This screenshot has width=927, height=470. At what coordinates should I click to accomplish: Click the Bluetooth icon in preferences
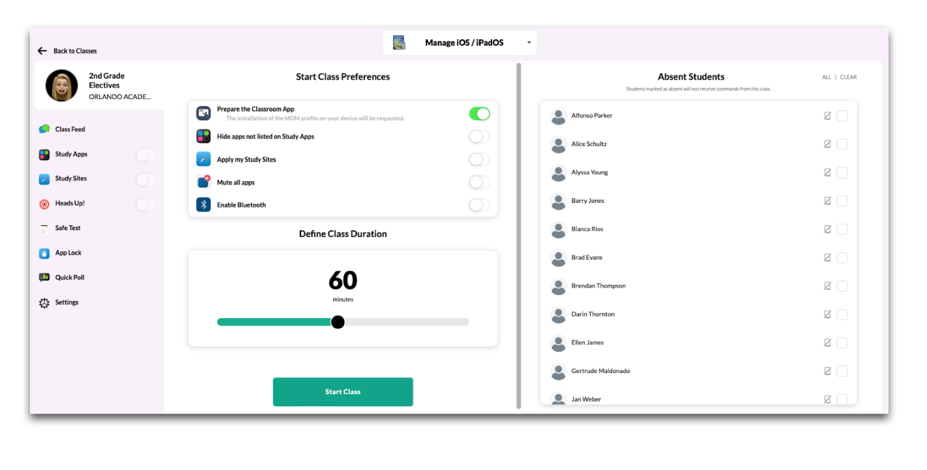(x=203, y=205)
